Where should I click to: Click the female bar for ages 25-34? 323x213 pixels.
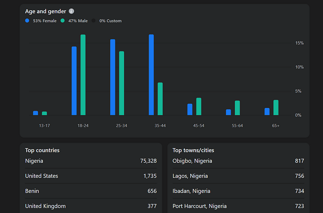[113, 77]
